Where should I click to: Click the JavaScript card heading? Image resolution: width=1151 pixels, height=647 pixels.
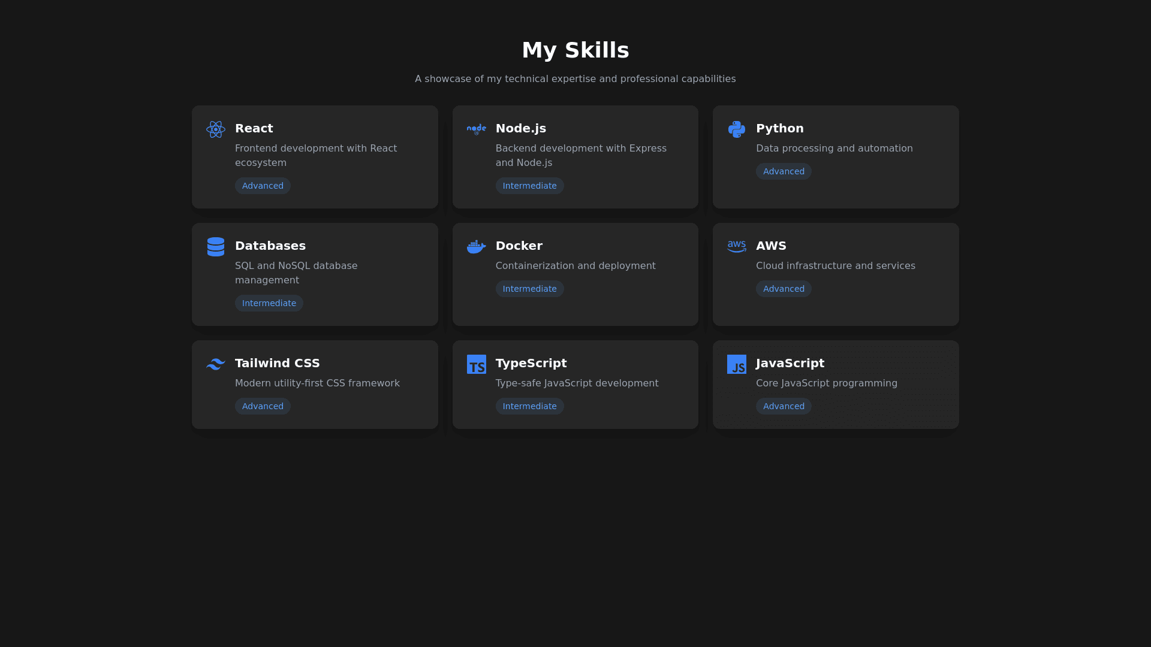[x=790, y=363]
